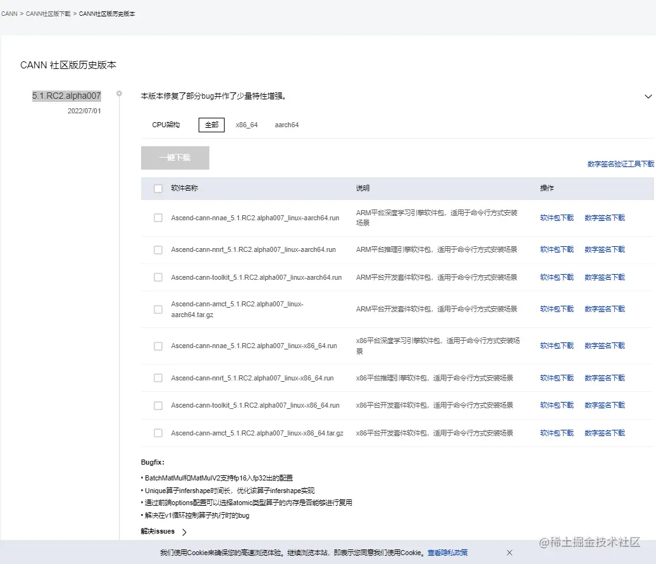This screenshot has width=656, height=564.
Task: Click file name Ascend-cann-amct_5.1.RC2.alpha007_linux-aarch64.tar.gz
Action: (237, 310)
